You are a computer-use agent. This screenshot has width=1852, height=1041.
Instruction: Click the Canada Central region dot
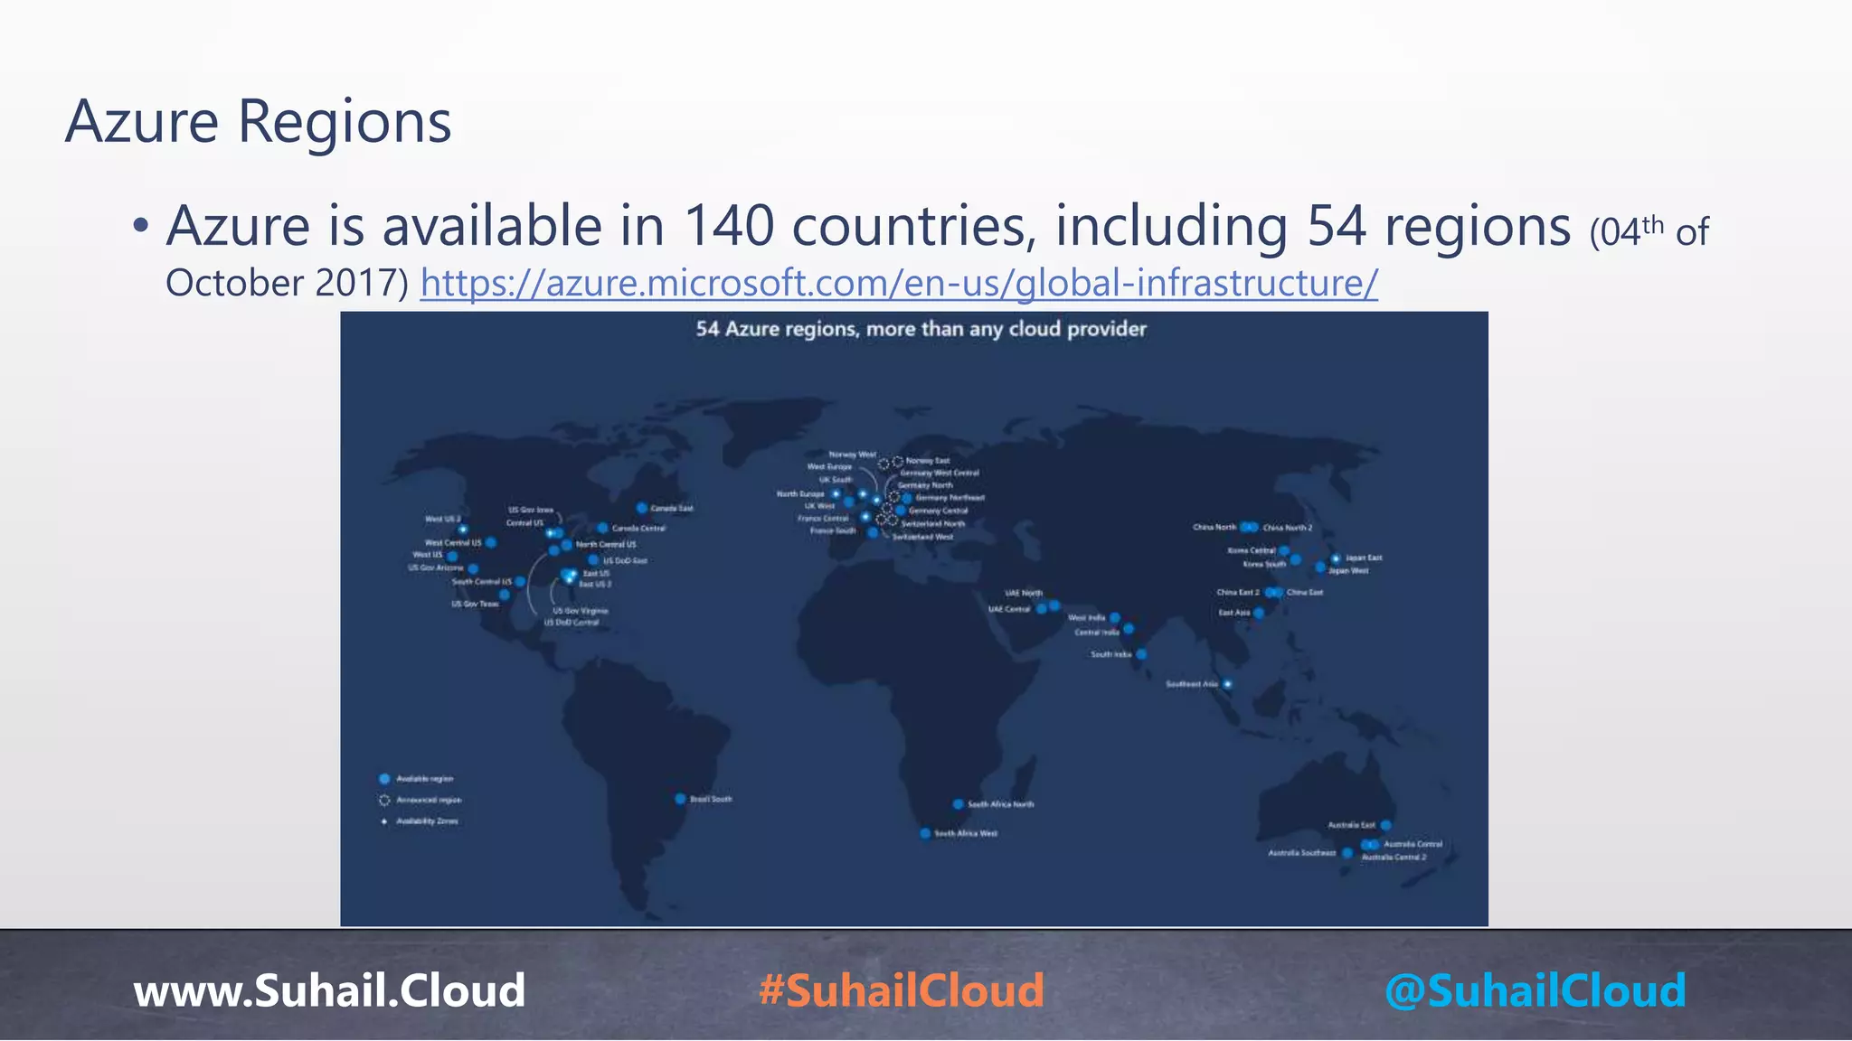[602, 528]
